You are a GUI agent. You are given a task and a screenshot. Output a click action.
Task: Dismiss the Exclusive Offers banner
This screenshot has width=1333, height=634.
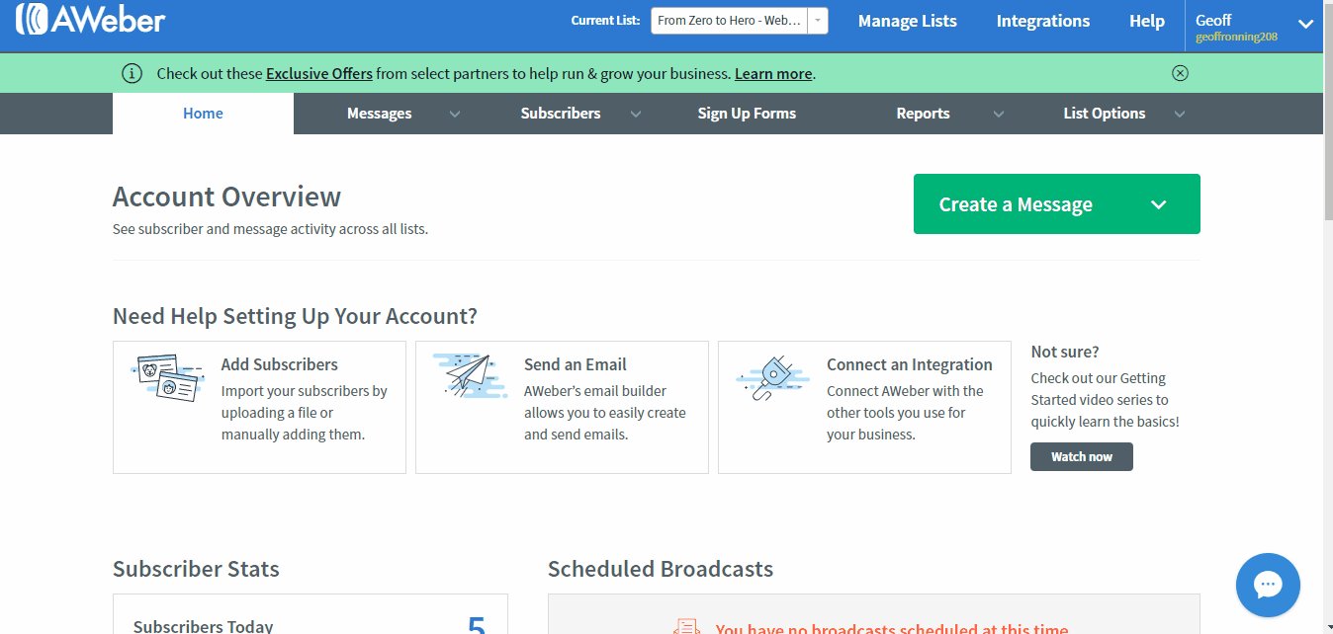tap(1180, 73)
